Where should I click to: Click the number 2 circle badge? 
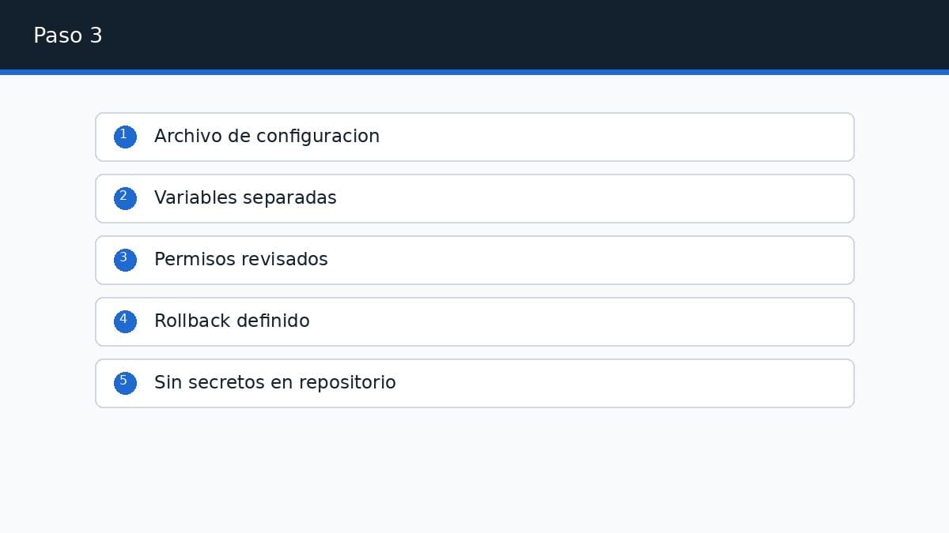(125, 198)
